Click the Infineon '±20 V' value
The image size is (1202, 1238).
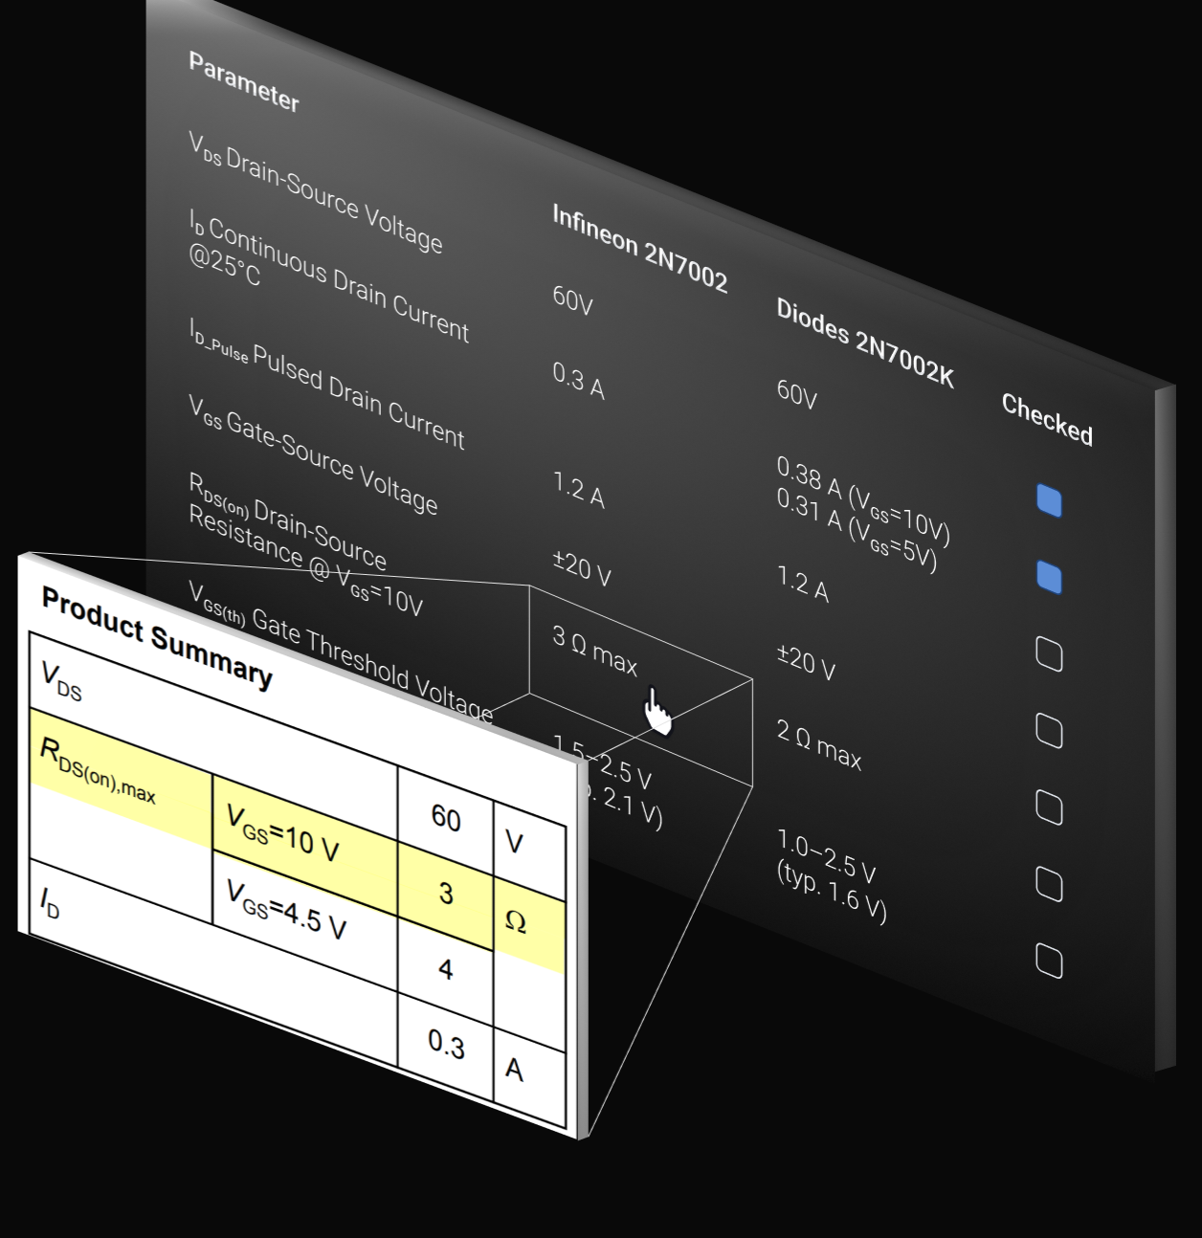click(582, 568)
